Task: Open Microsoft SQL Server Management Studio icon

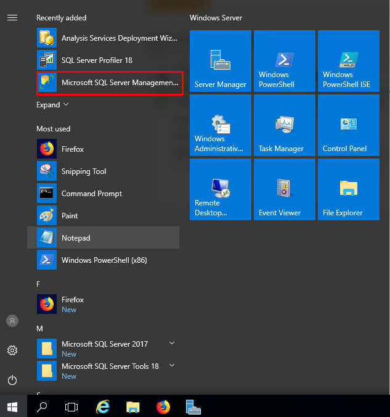Action: pos(47,83)
